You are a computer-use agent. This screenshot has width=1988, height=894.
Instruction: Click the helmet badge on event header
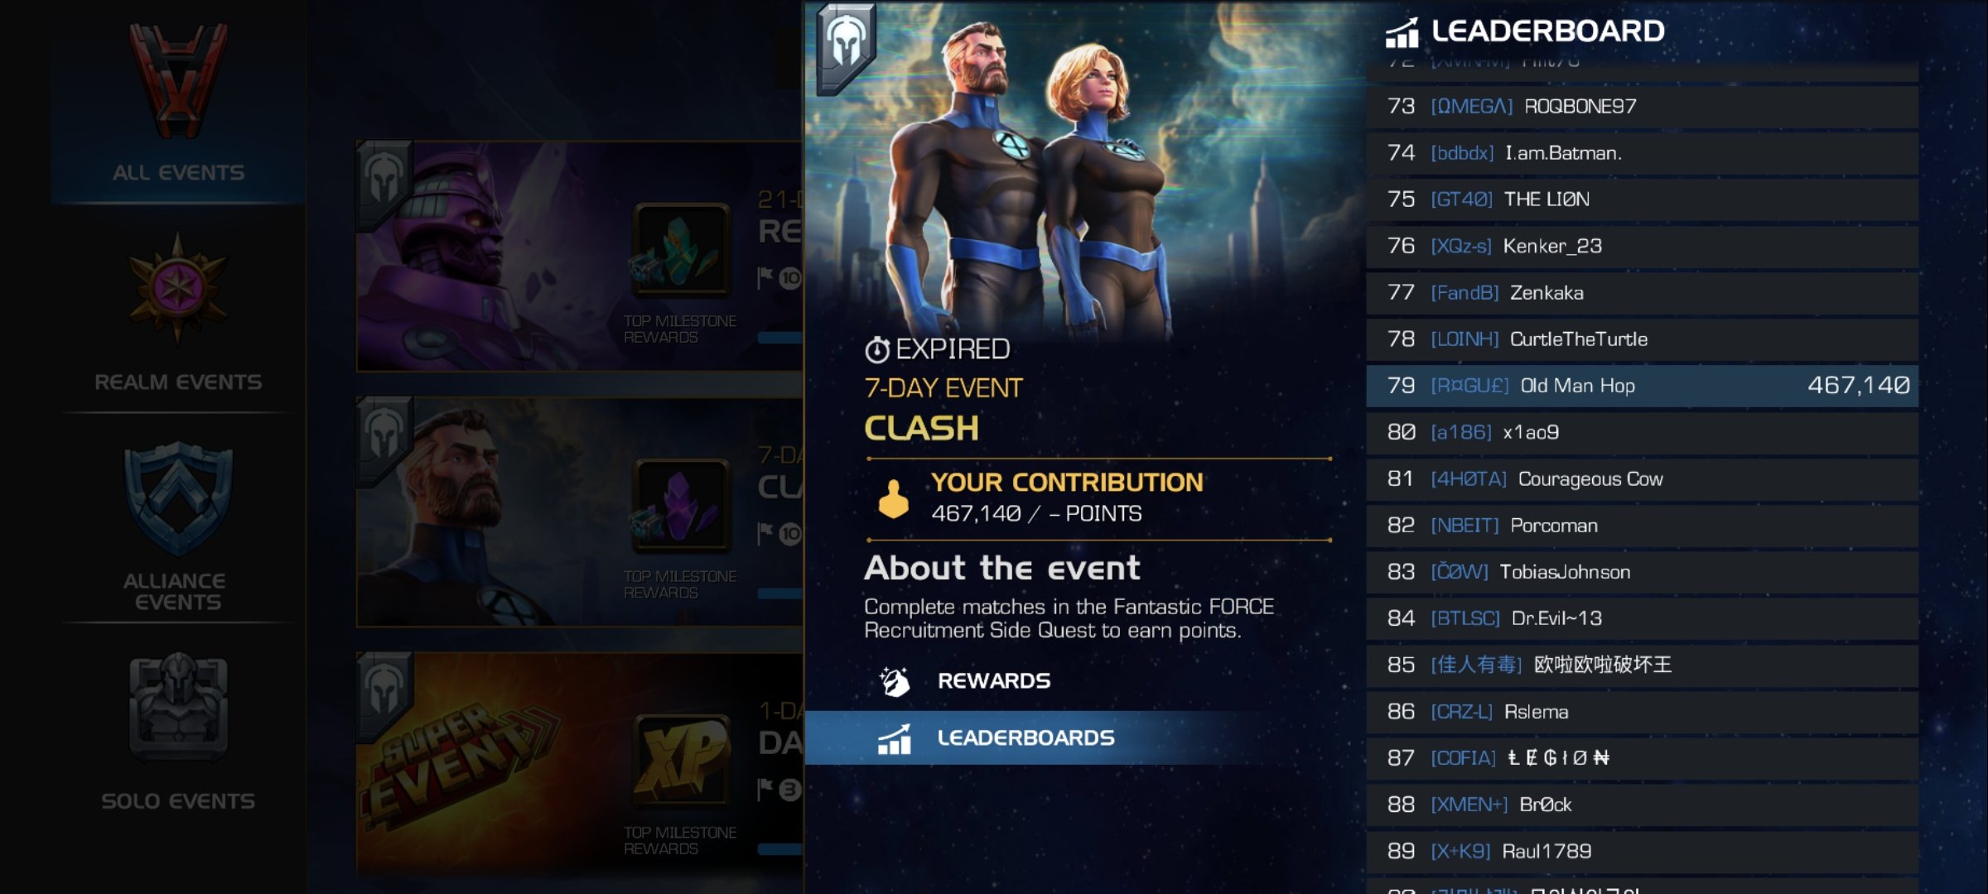click(x=847, y=47)
